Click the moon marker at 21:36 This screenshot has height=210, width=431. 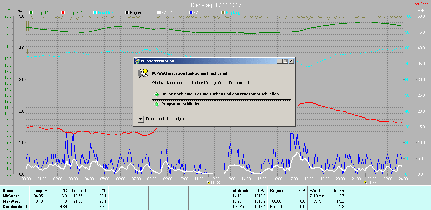[365, 182]
